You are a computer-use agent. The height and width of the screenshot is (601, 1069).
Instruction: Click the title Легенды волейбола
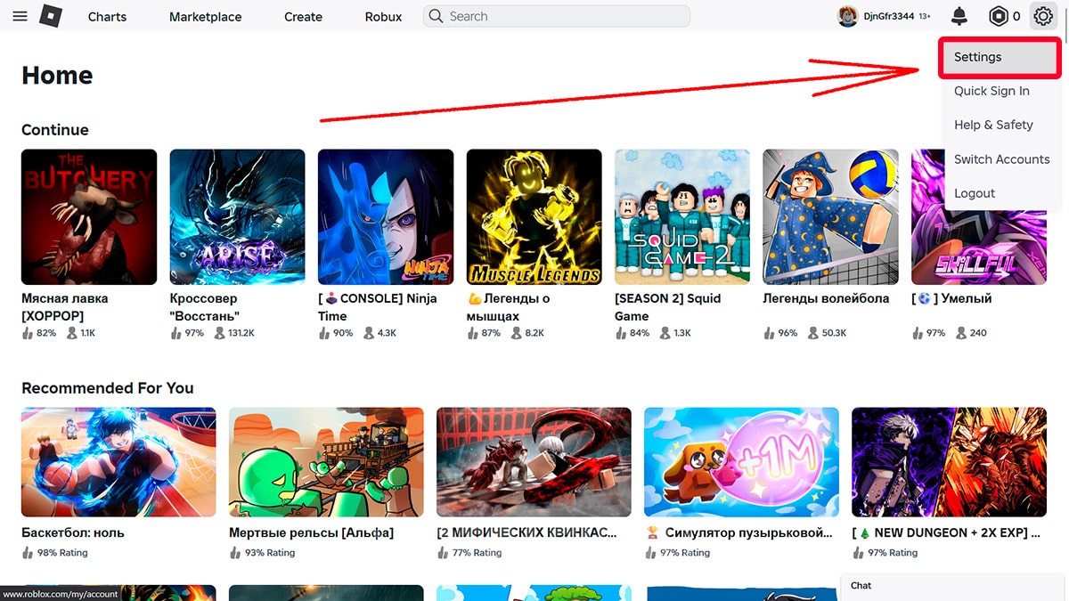826,299
